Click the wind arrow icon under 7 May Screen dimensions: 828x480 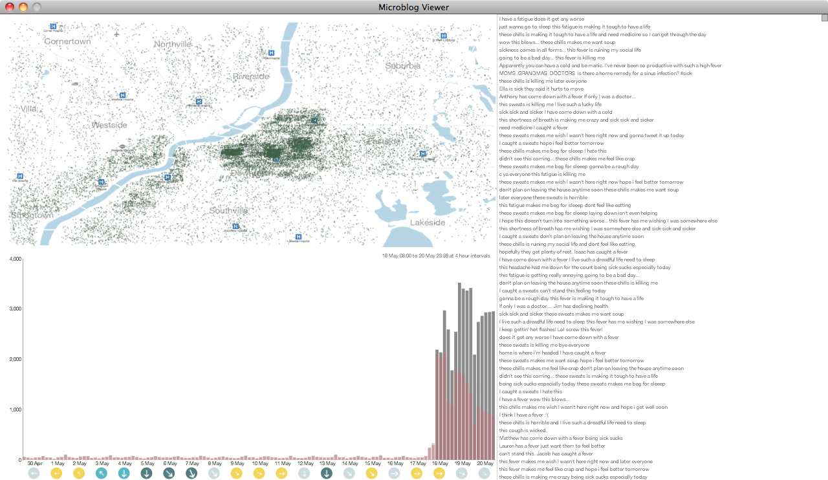(191, 474)
